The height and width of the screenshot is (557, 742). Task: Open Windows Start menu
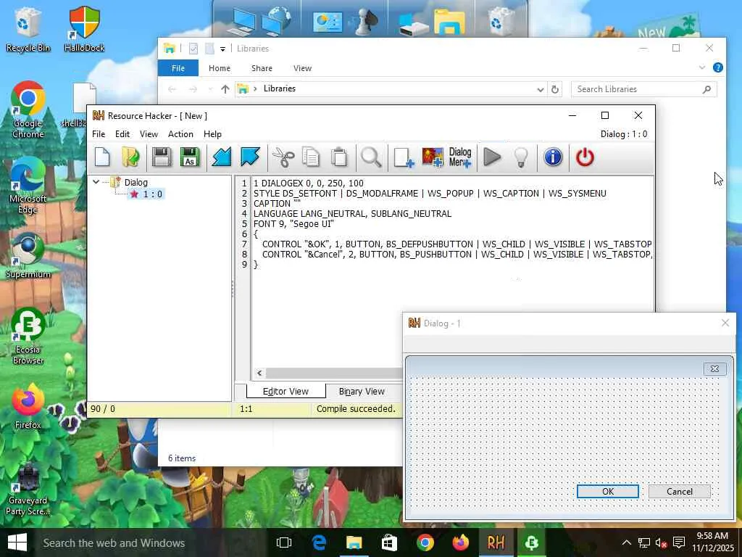pos(17,542)
